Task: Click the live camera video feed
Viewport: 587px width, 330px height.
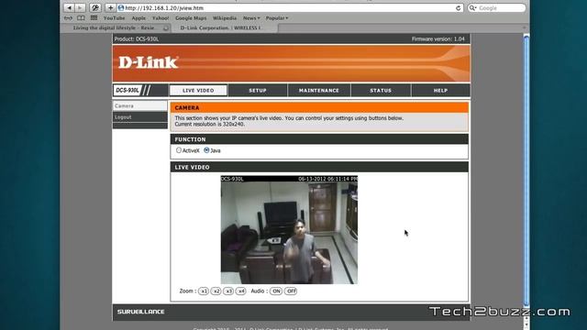Action: tap(289, 230)
